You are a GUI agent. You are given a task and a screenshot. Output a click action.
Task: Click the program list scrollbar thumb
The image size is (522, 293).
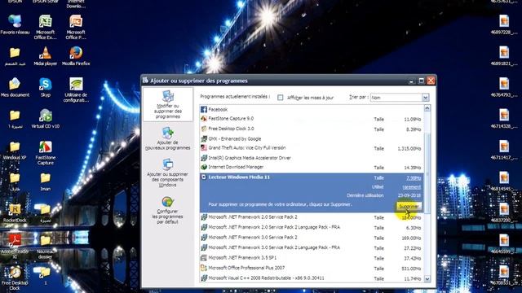[x=427, y=173]
